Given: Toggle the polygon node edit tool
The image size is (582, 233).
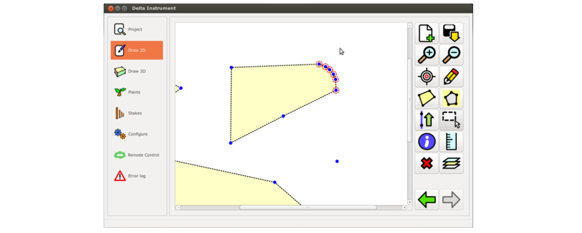Looking at the screenshot, I should [x=451, y=98].
